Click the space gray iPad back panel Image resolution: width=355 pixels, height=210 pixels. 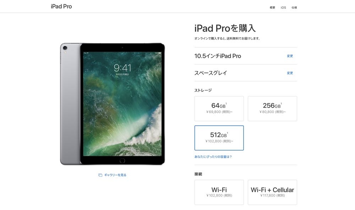[x=70, y=104]
